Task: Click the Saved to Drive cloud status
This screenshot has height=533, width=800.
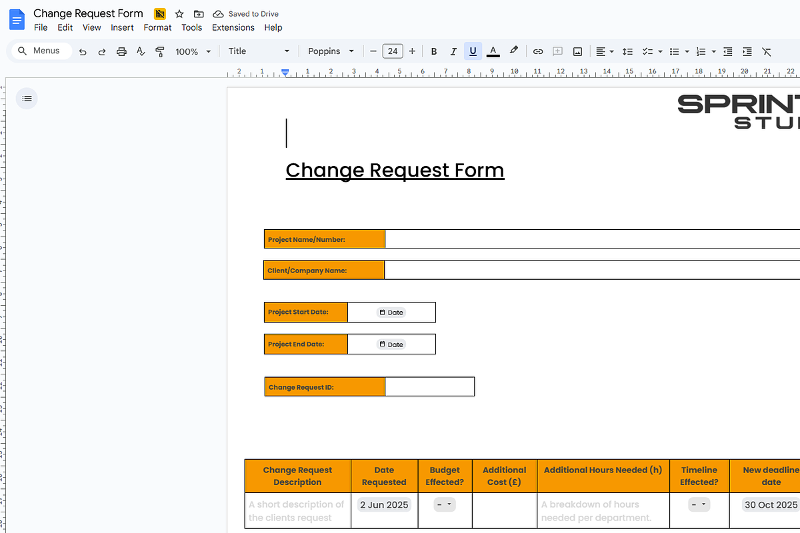Action: coord(245,14)
